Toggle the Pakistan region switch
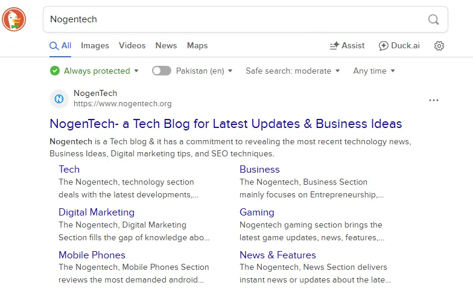Screen dimensions: 473x297 pyautogui.click(x=162, y=71)
